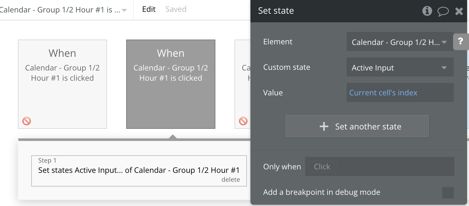Image resolution: width=469 pixels, height=206 pixels.
Task: Expand the Element dropdown
Action: 400,42
